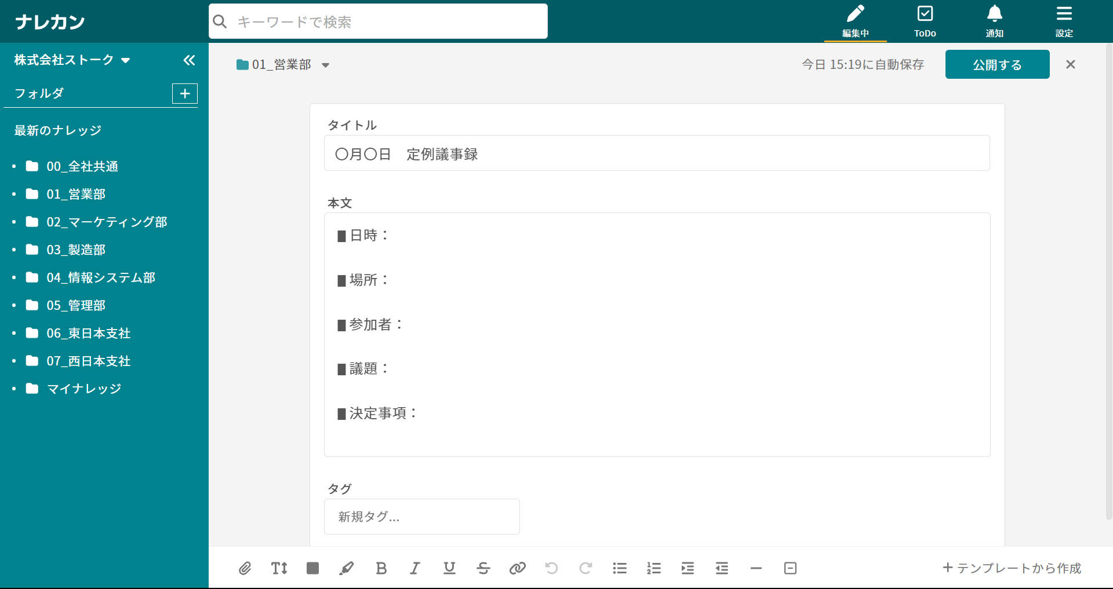The height and width of the screenshot is (589, 1113).
Task: Open the ToDo tab
Action: pos(925,21)
